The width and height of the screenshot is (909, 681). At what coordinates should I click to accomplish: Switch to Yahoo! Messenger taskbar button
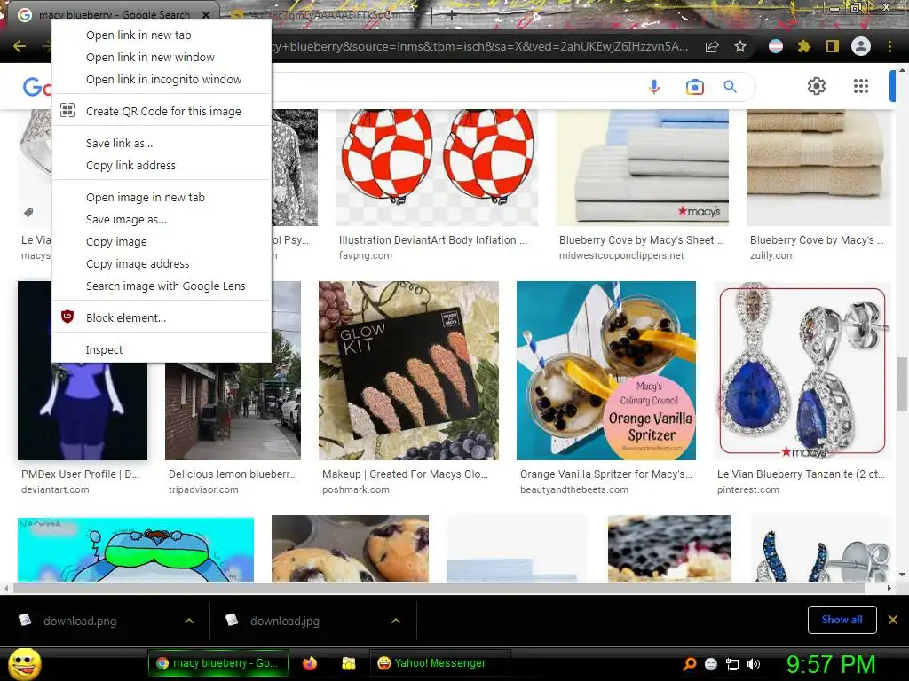pos(439,663)
